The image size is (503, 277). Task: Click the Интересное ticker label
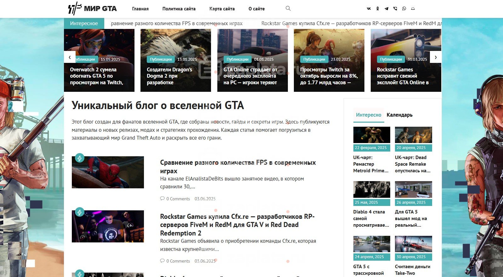click(84, 23)
